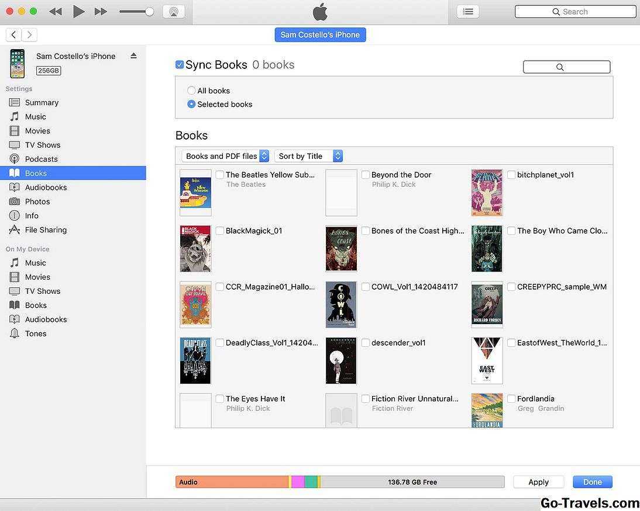Expand the Sort by Title dropdown

click(308, 156)
